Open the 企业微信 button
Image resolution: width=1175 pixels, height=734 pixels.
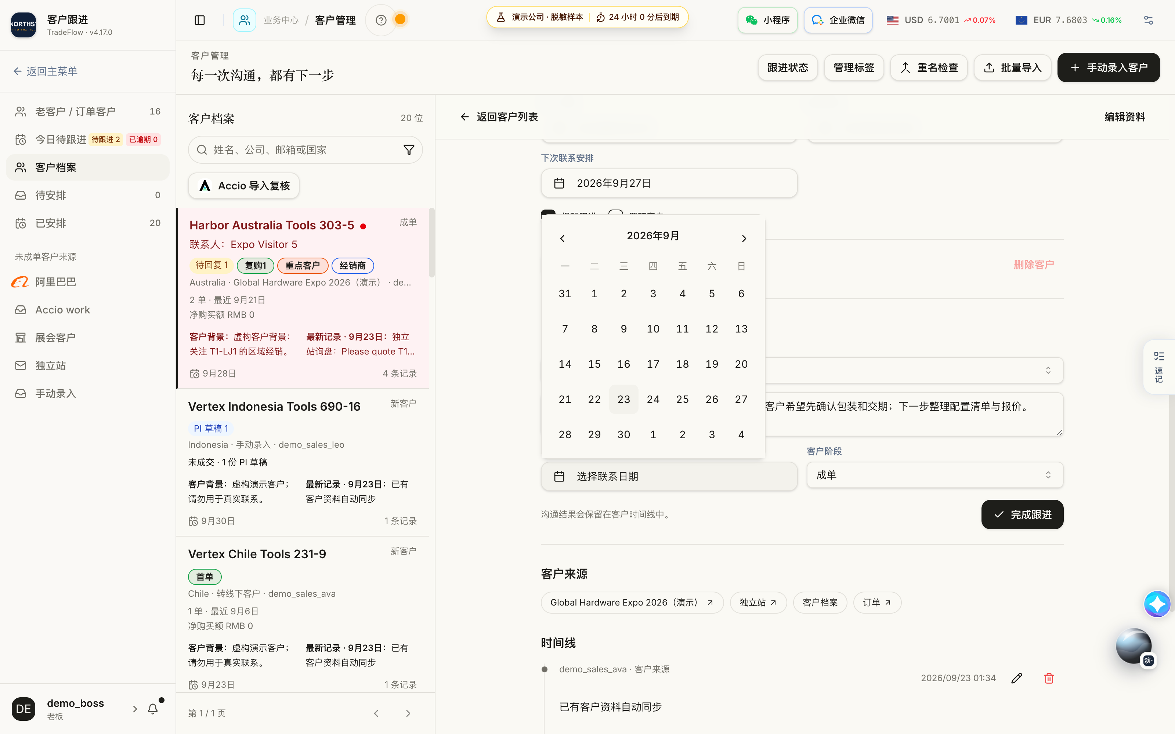838,20
